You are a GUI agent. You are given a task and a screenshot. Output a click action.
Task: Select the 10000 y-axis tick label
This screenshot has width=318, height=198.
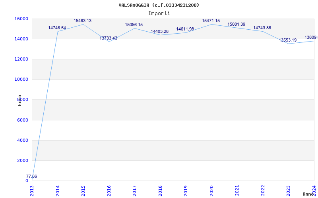[x=21, y=80]
